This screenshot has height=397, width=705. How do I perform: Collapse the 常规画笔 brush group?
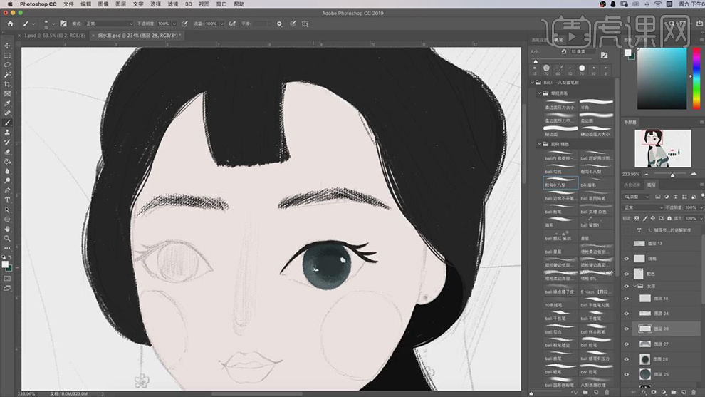[540, 93]
